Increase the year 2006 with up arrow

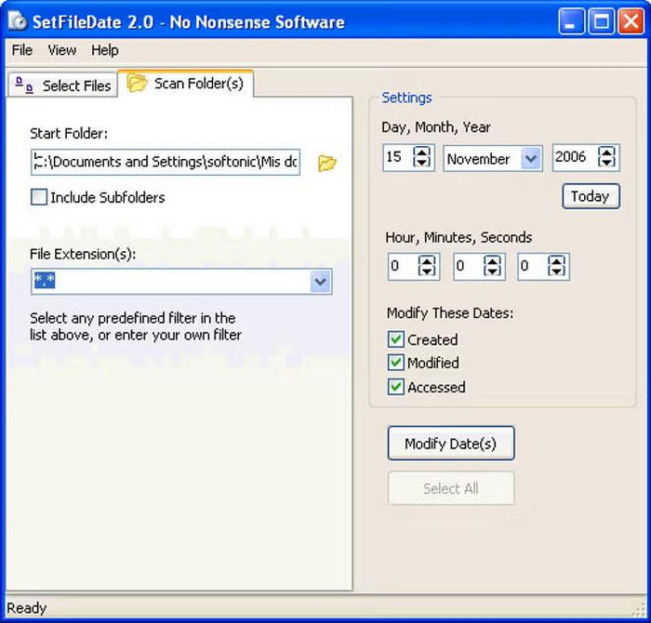[x=606, y=152]
